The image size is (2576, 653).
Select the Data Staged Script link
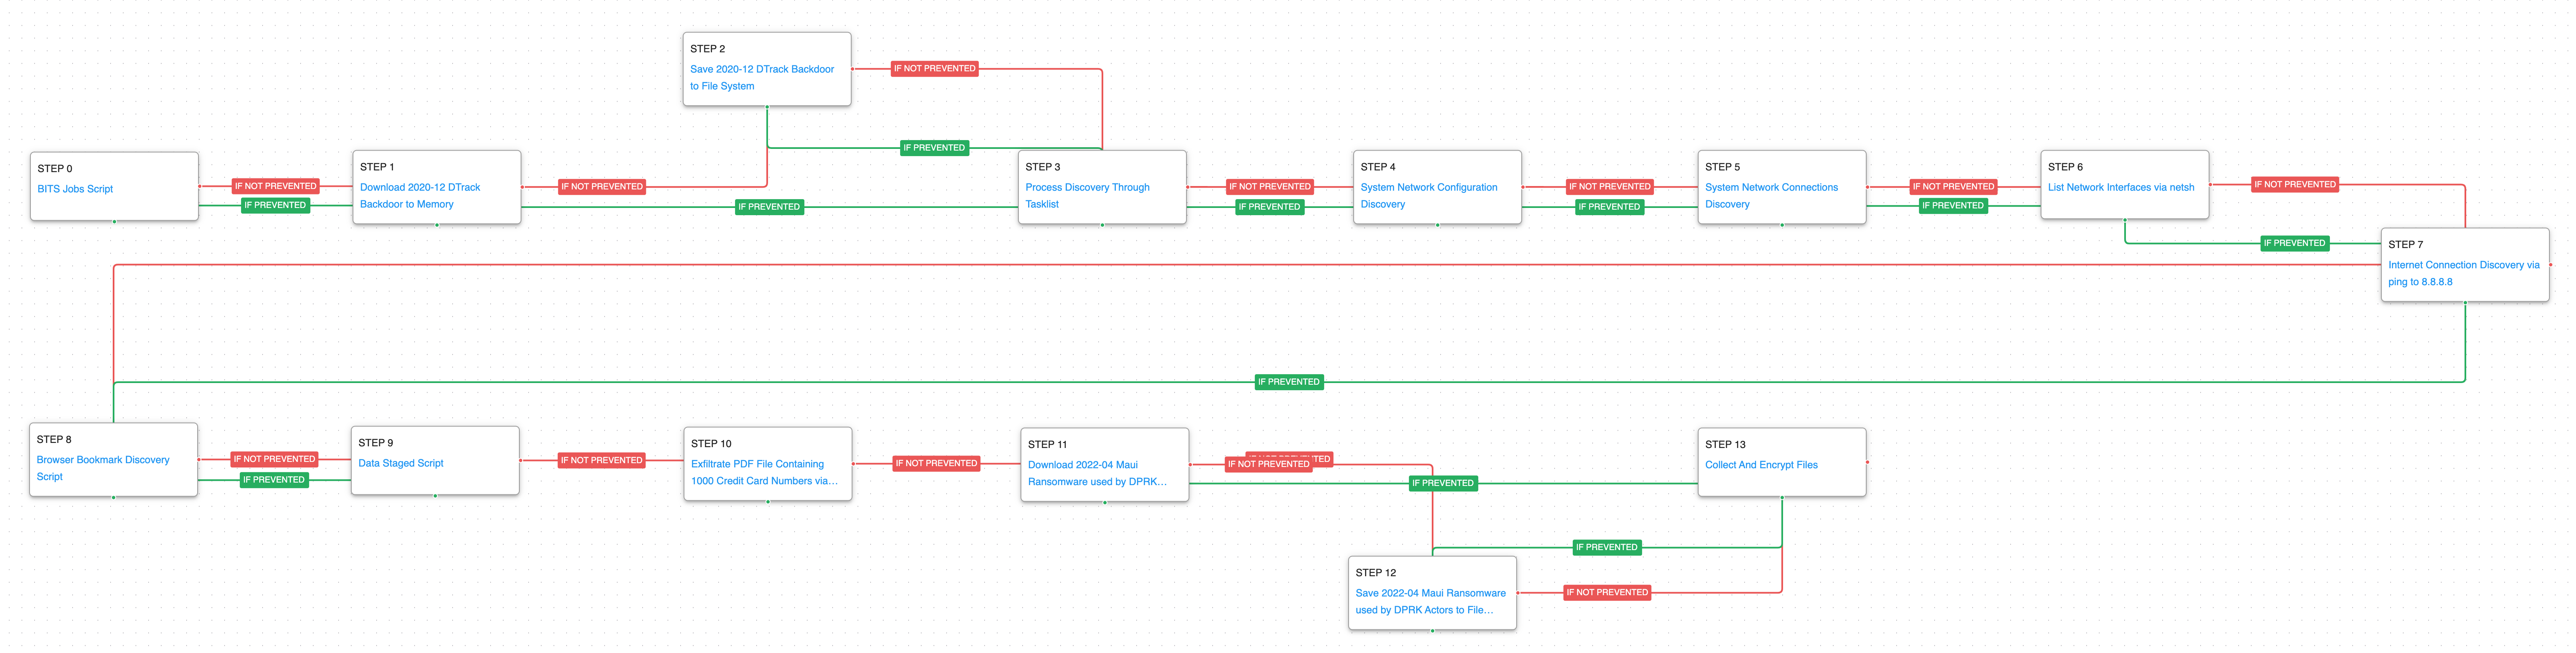(x=401, y=463)
